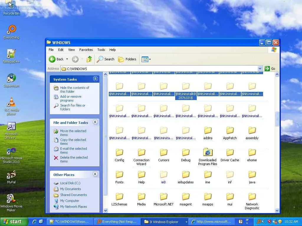Screen dimensions: 302x226
Task: Open the Tools menu
Action: [101, 50]
